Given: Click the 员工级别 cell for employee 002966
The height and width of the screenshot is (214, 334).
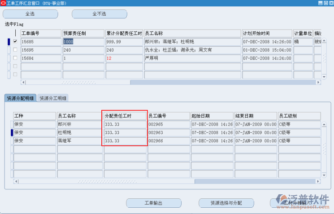Looking at the screenshot, I should (x=299, y=141).
